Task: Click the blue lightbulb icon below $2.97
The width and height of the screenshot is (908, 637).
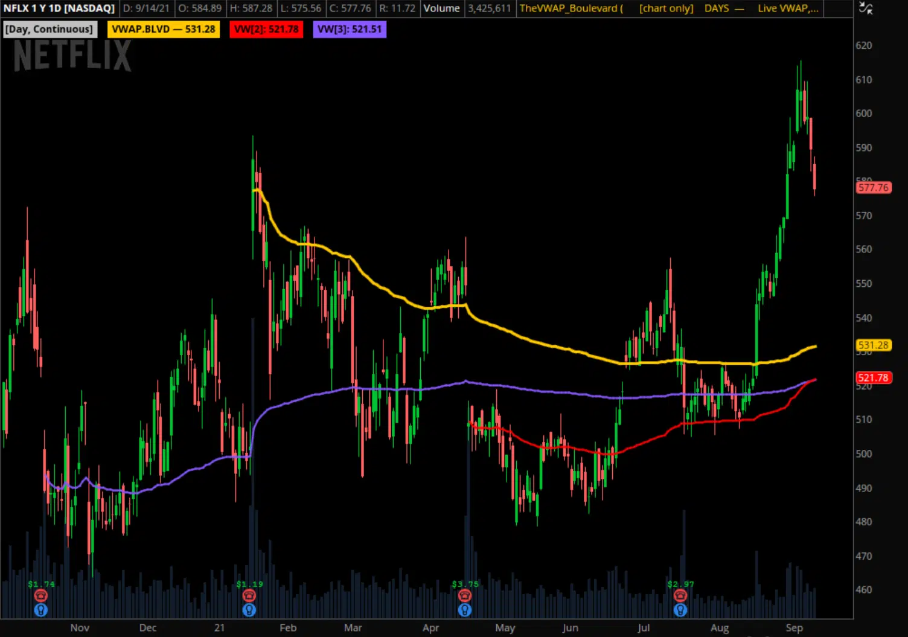Action: click(x=680, y=610)
